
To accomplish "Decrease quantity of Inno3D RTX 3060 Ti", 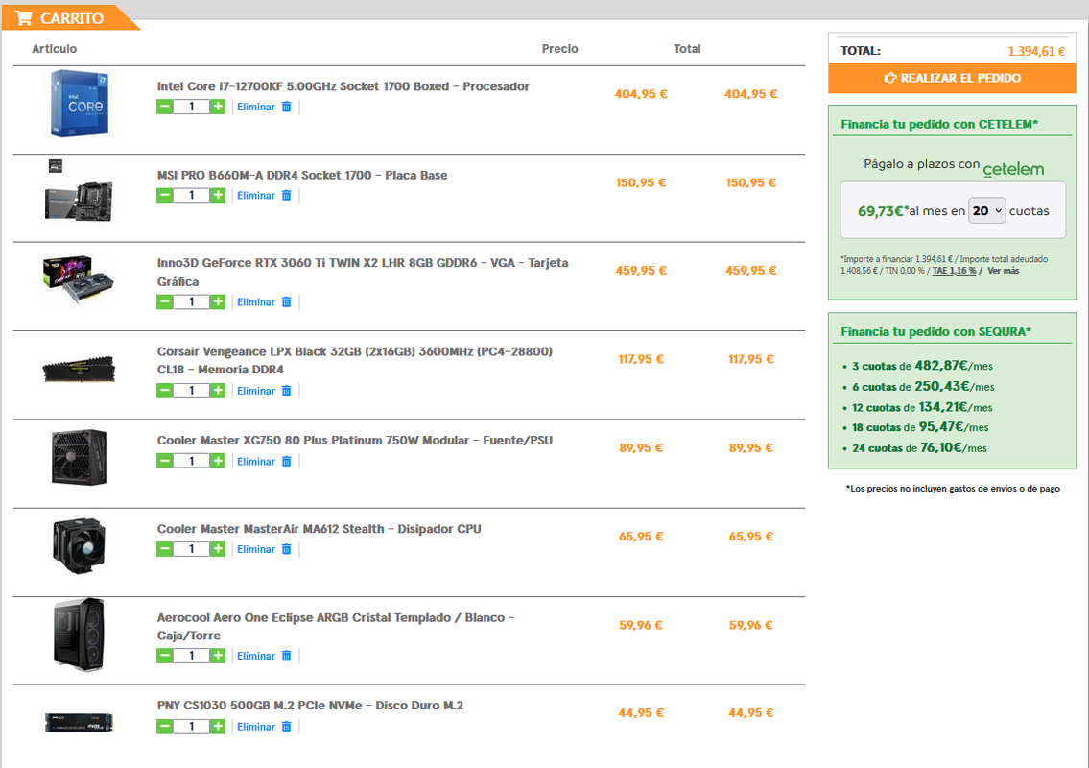I will [165, 301].
